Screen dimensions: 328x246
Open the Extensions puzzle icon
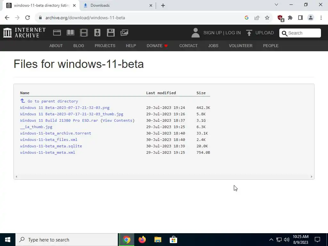(290, 18)
